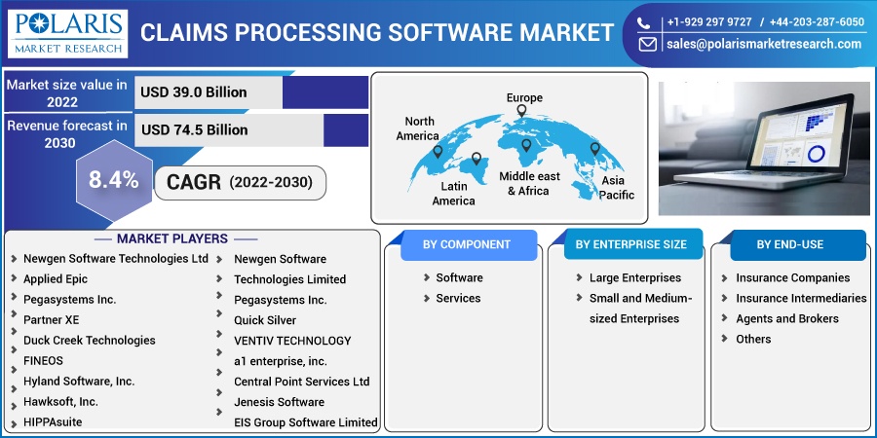The image size is (877, 438).
Task: Click the Market size value in 2022 label
Action: [66, 93]
